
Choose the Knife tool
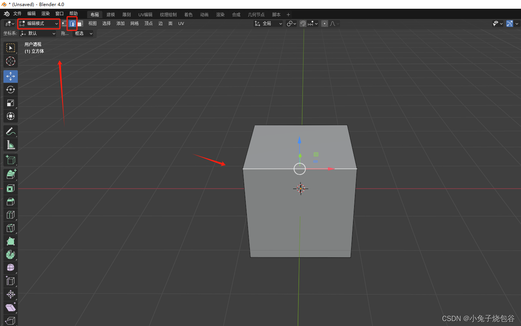[11, 228]
